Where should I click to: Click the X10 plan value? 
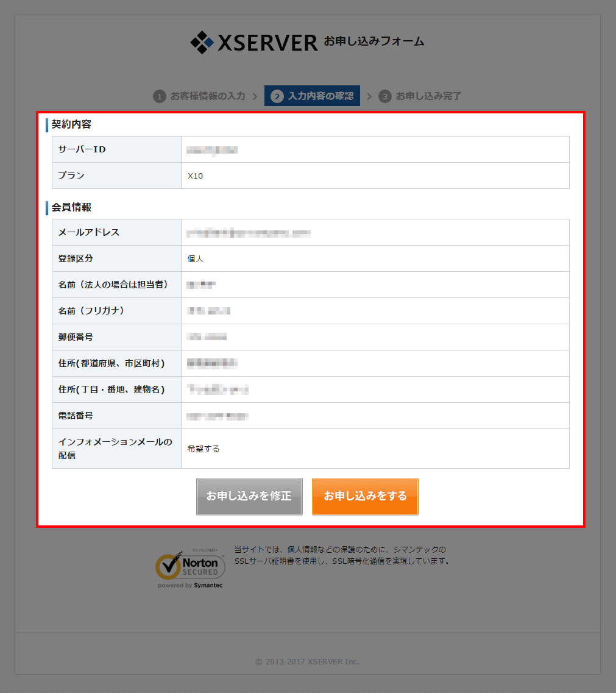click(195, 176)
